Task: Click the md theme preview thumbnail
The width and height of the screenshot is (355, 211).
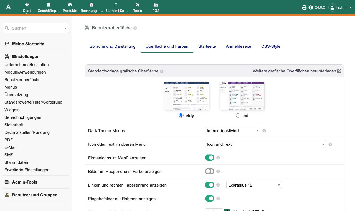Action: pyautogui.click(x=242, y=96)
